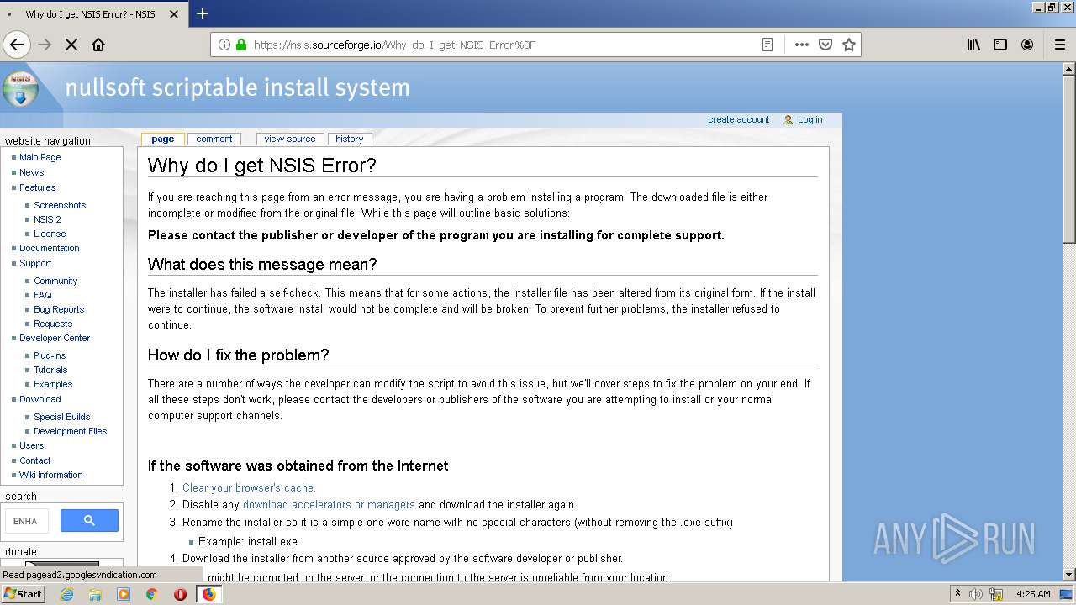Follow 'download accelerators or managers' link
The height and width of the screenshot is (605, 1076).
[x=329, y=505]
